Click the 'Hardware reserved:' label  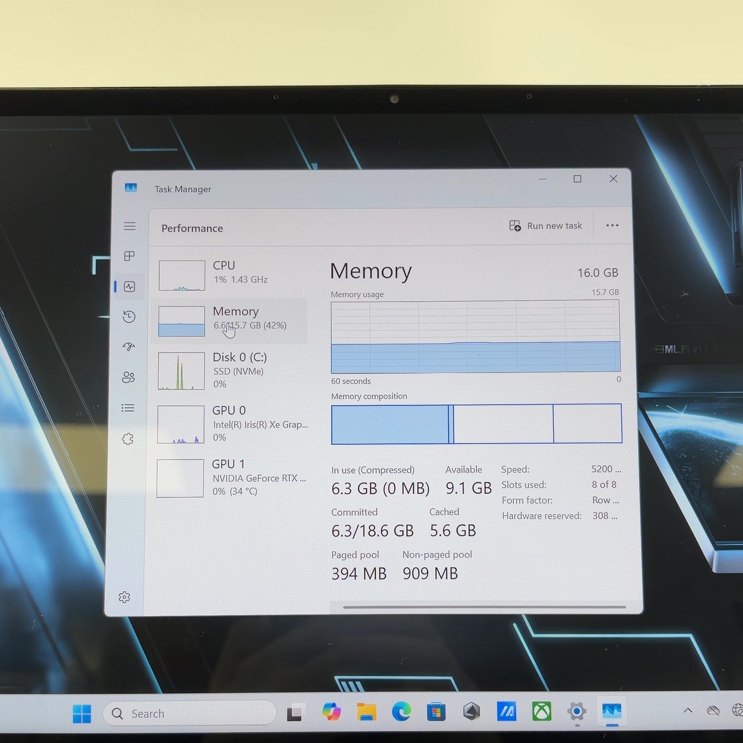(x=542, y=516)
